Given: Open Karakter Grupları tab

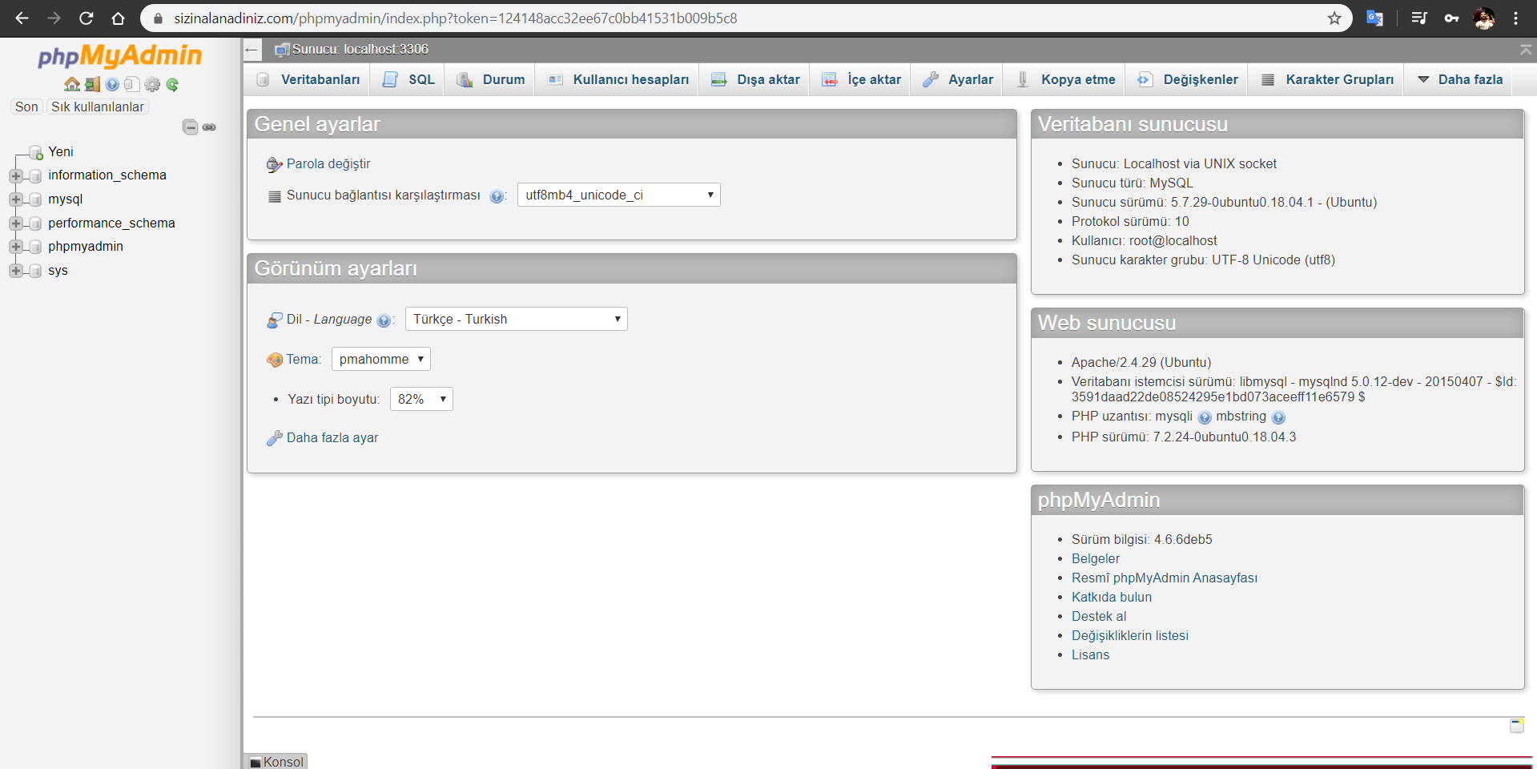Looking at the screenshot, I should click(x=1327, y=79).
